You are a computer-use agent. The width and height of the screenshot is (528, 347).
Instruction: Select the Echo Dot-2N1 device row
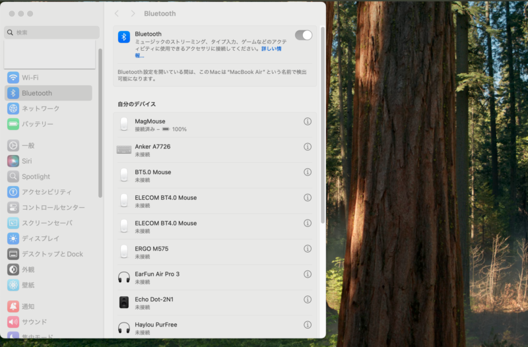198,303
